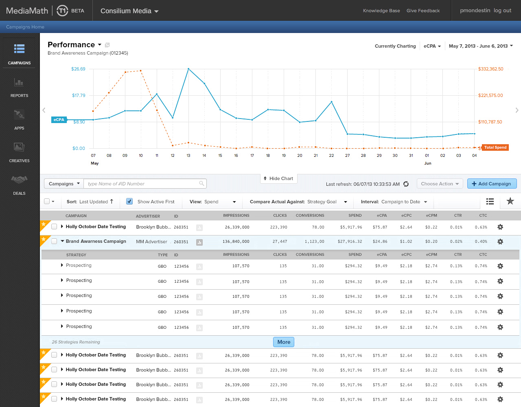The width and height of the screenshot is (521, 407).
Task: Tick the select-all campaigns checkbox
Action: (x=47, y=201)
